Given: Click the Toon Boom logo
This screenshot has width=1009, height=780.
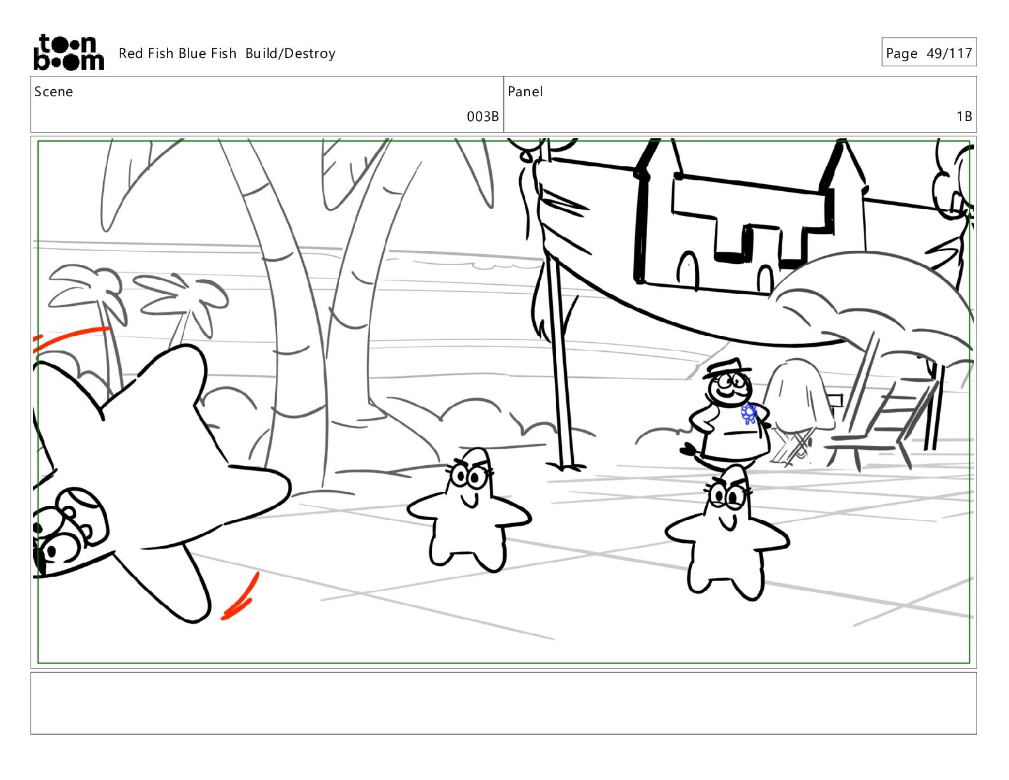Looking at the screenshot, I should tap(68, 52).
